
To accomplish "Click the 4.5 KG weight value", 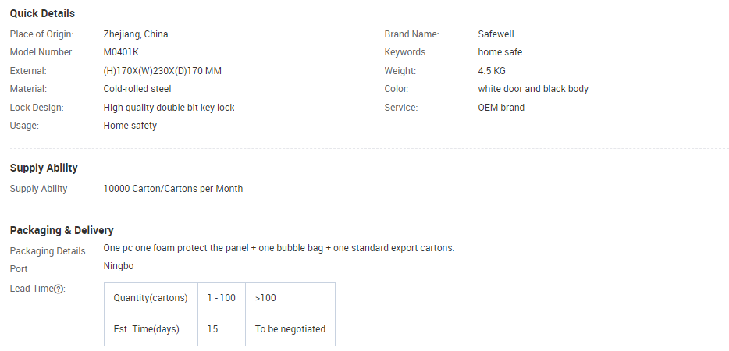I will click(492, 71).
